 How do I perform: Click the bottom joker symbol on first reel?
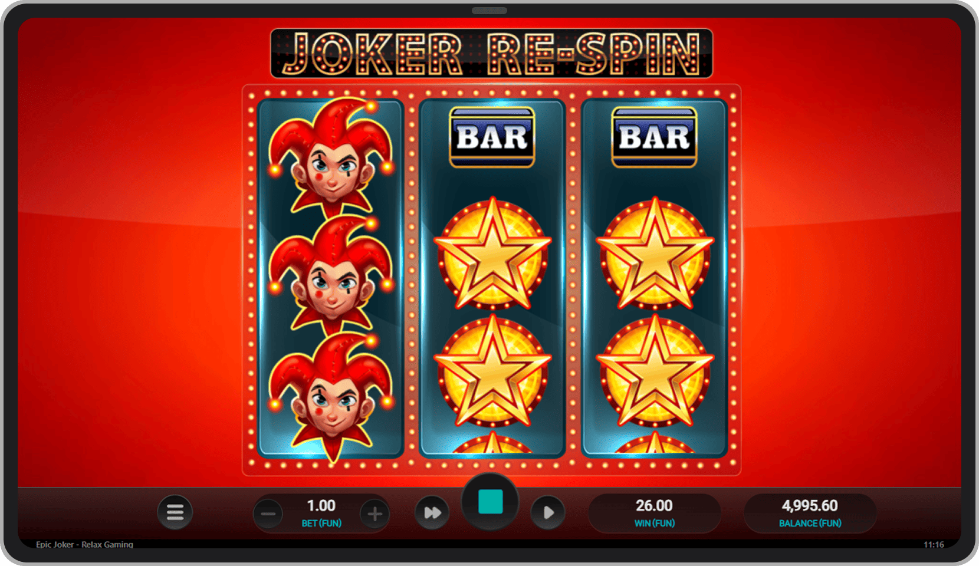[x=331, y=395]
